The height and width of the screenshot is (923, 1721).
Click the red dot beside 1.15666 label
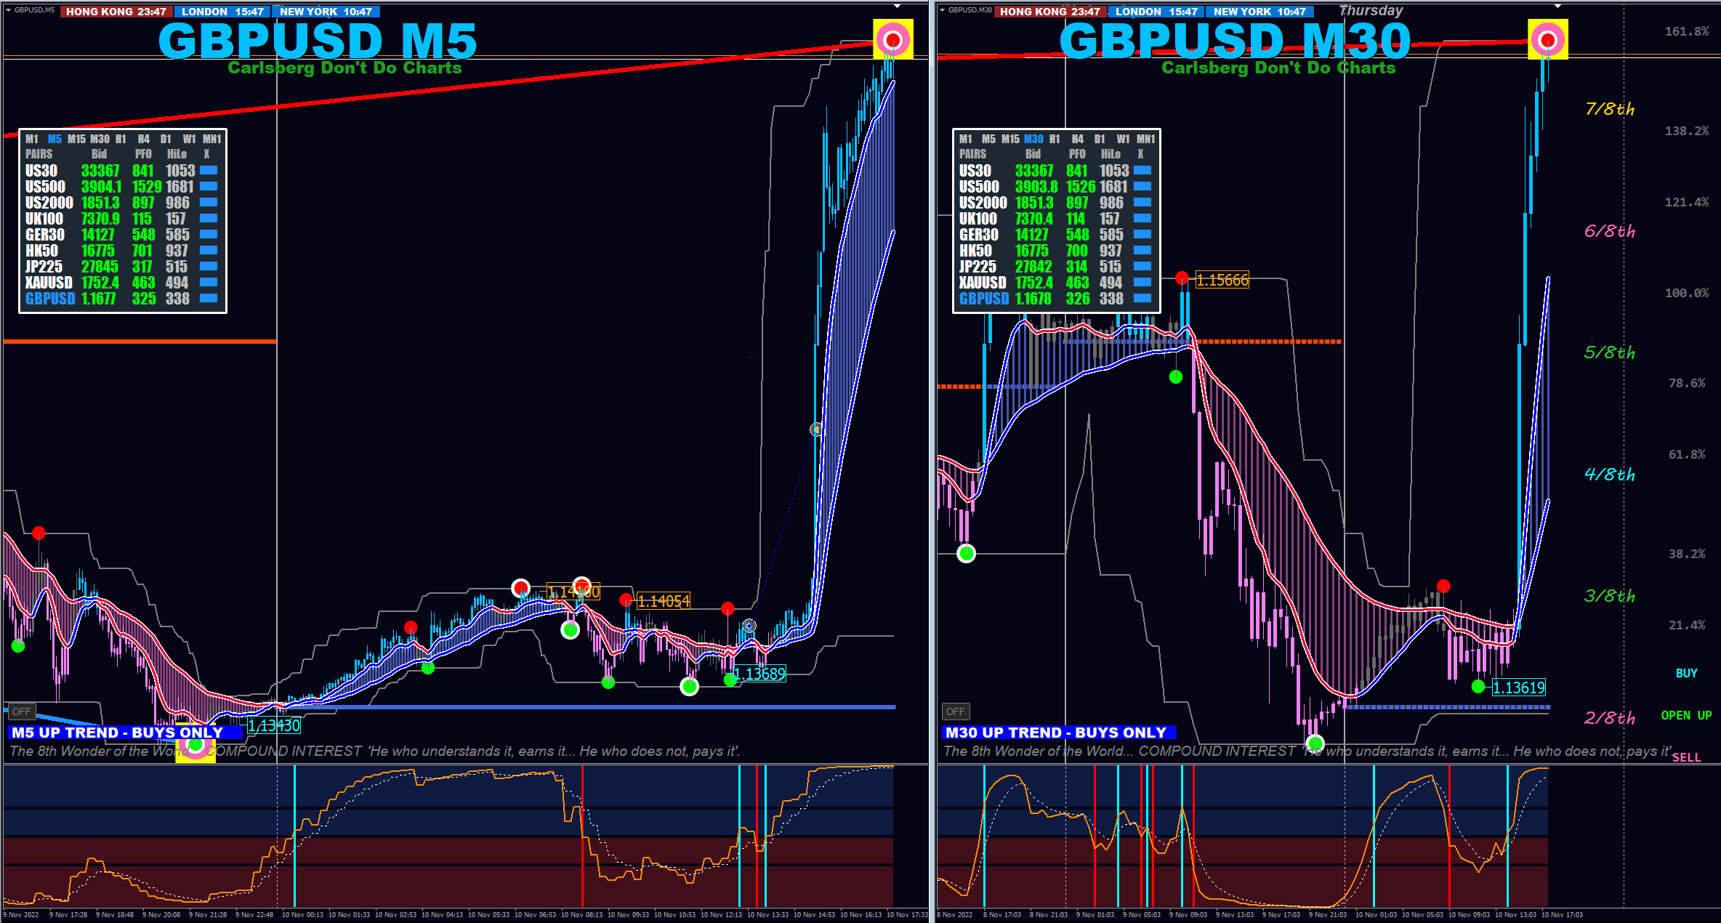pos(1182,278)
